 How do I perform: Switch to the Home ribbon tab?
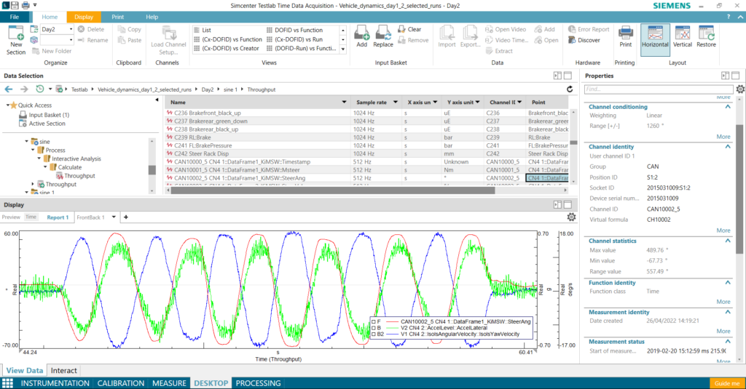click(50, 17)
